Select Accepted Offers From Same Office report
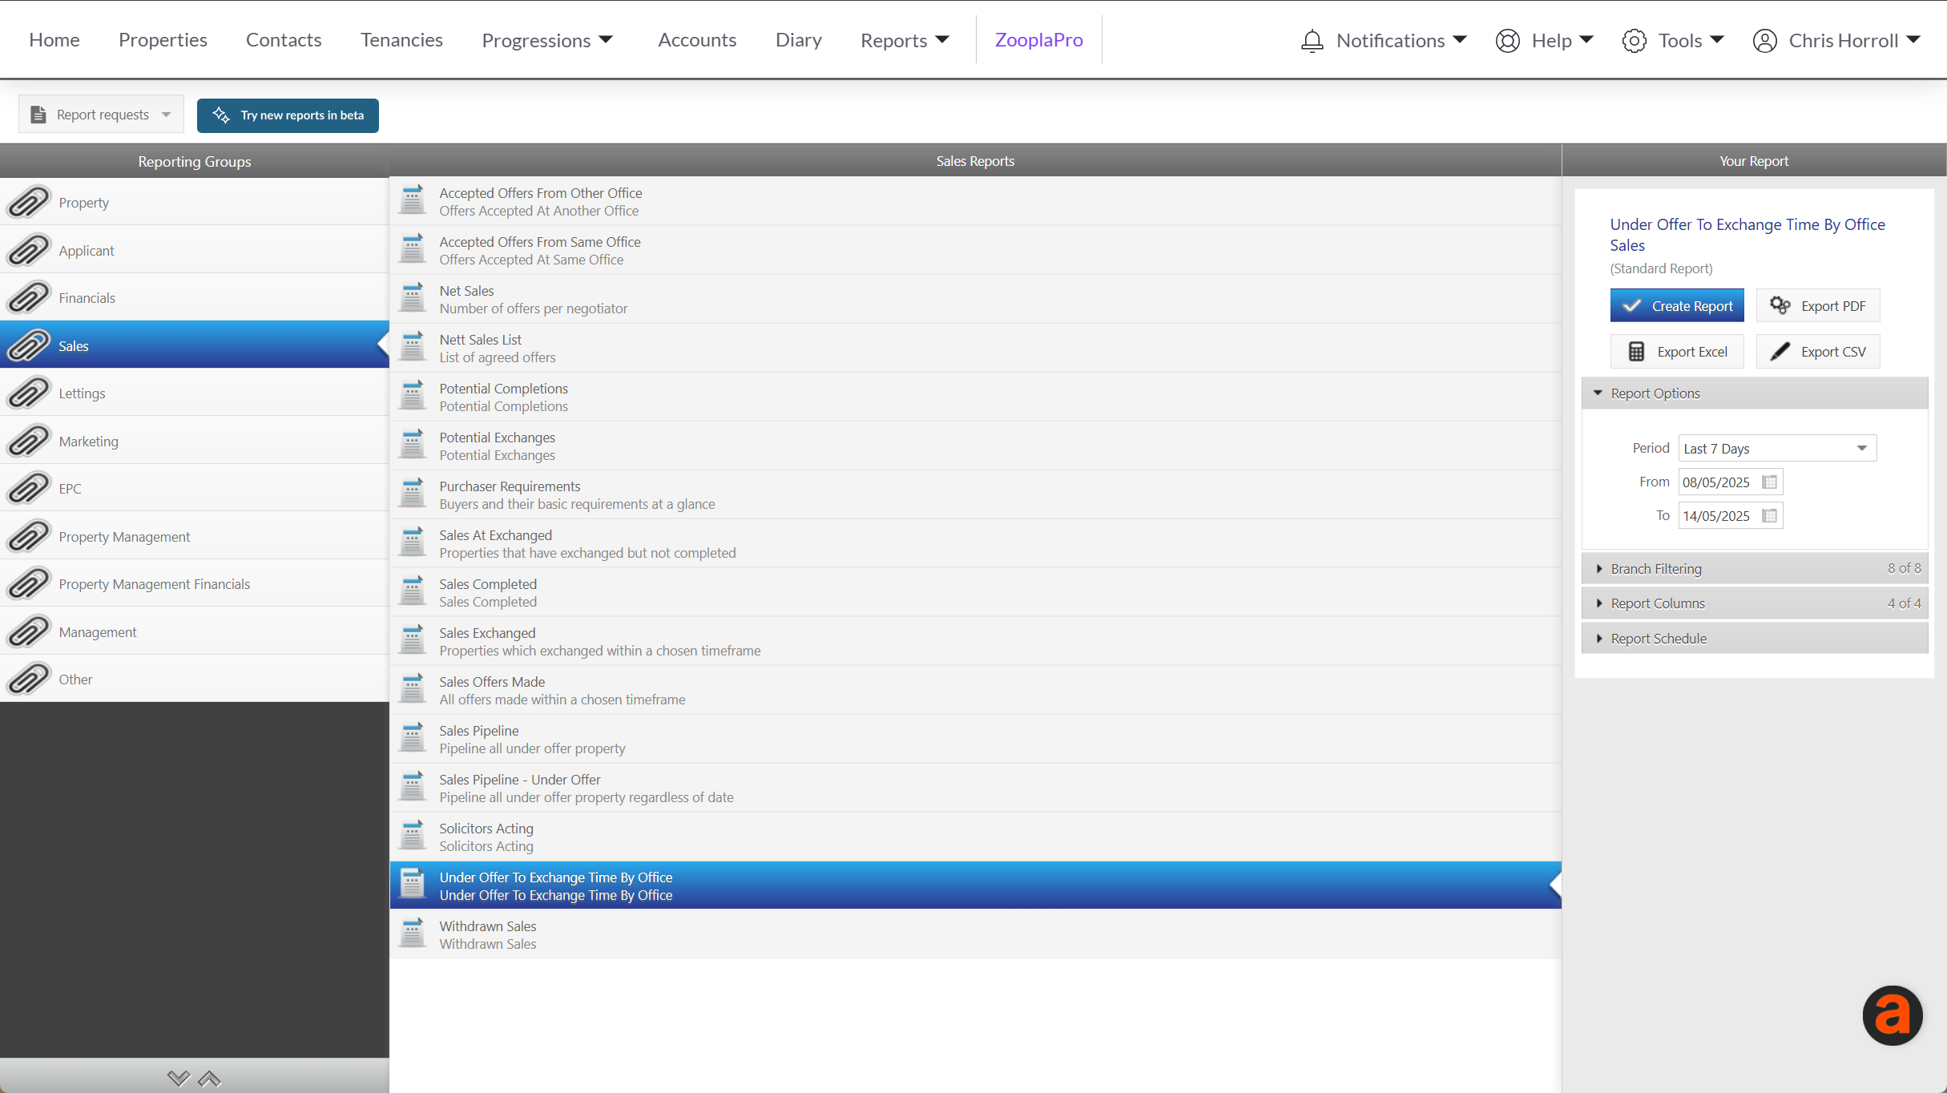 (975, 250)
